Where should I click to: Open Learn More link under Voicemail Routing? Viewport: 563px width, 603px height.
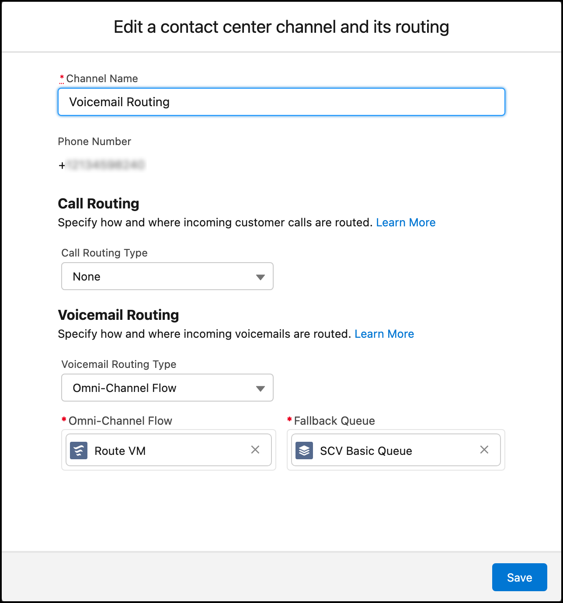(x=384, y=334)
